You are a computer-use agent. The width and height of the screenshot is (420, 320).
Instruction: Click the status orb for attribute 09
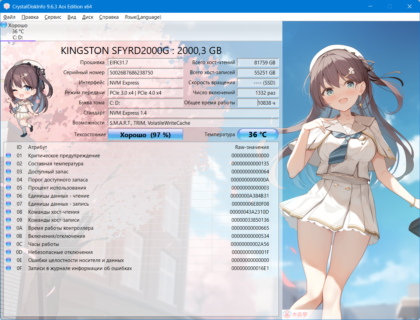click(8, 220)
